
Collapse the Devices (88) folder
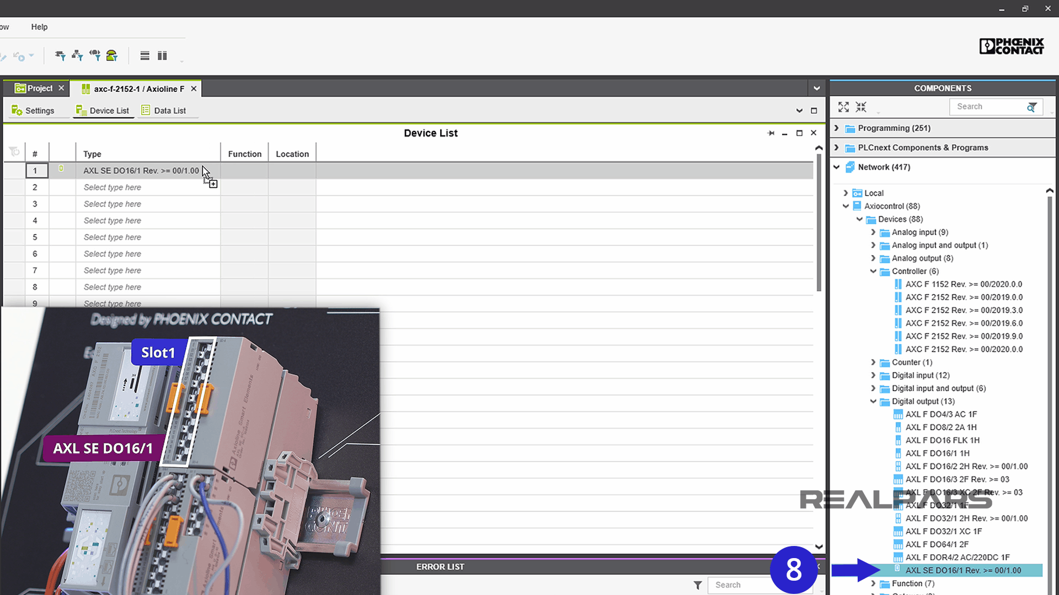click(x=860, y=219)
